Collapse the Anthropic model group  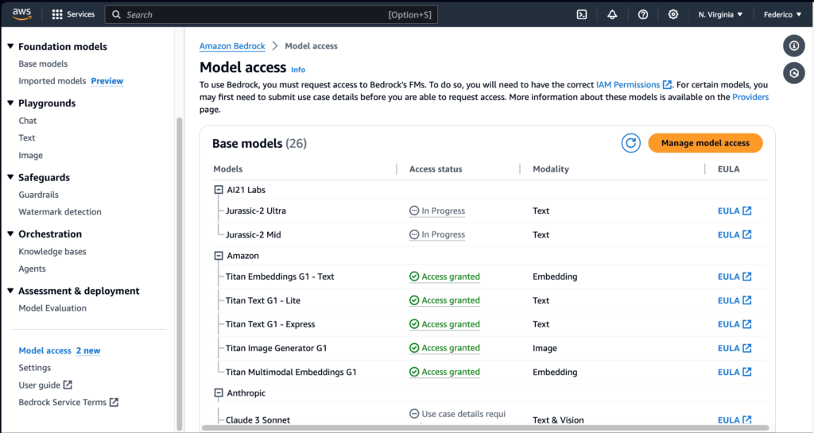219,393
